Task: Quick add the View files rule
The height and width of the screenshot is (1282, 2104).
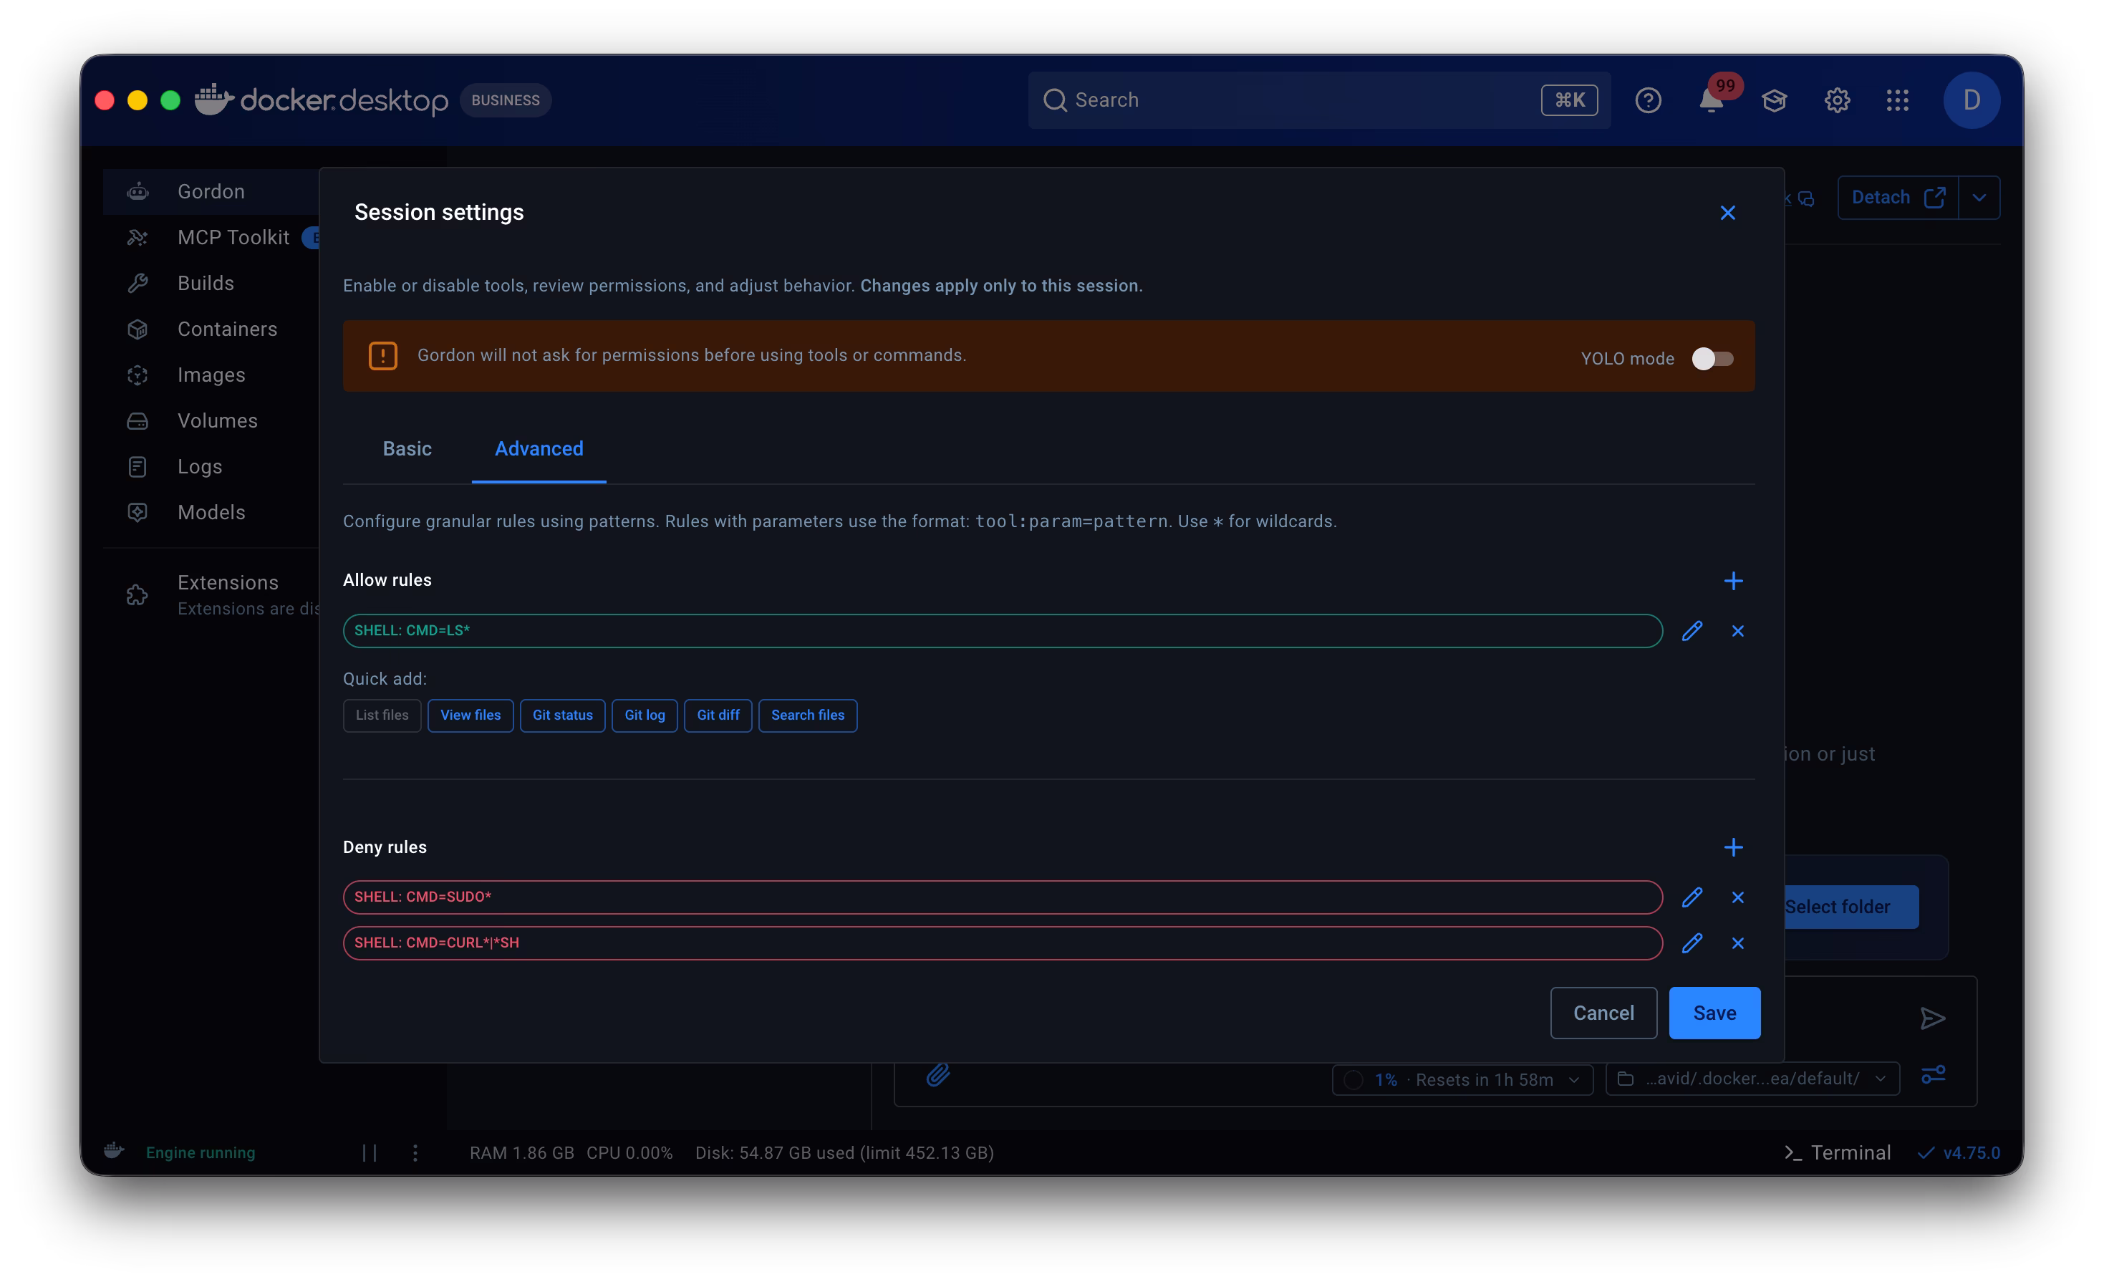Action: (470, 715)
